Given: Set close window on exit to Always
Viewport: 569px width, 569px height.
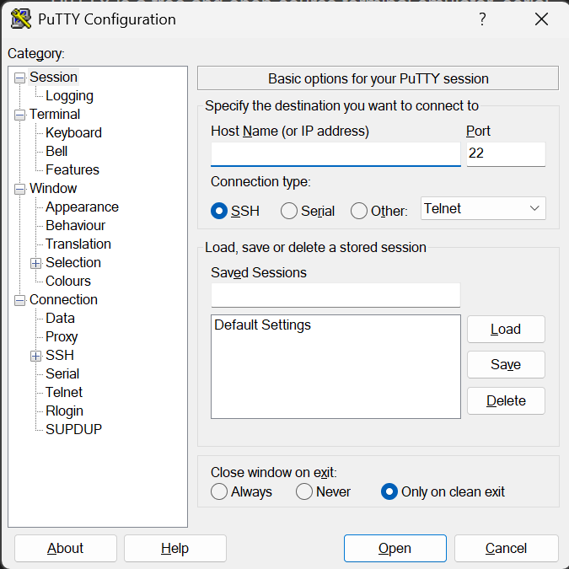Looking at the screenshot, I should pos(219,491).
